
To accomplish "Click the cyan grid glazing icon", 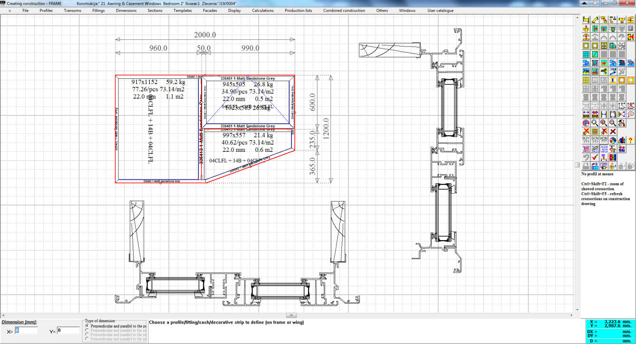I will (586, 55).
